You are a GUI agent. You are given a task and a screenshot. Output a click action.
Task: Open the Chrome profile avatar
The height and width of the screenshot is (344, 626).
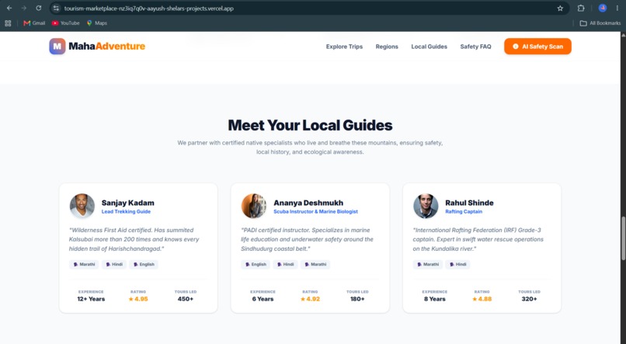click(x=603, y=8)
